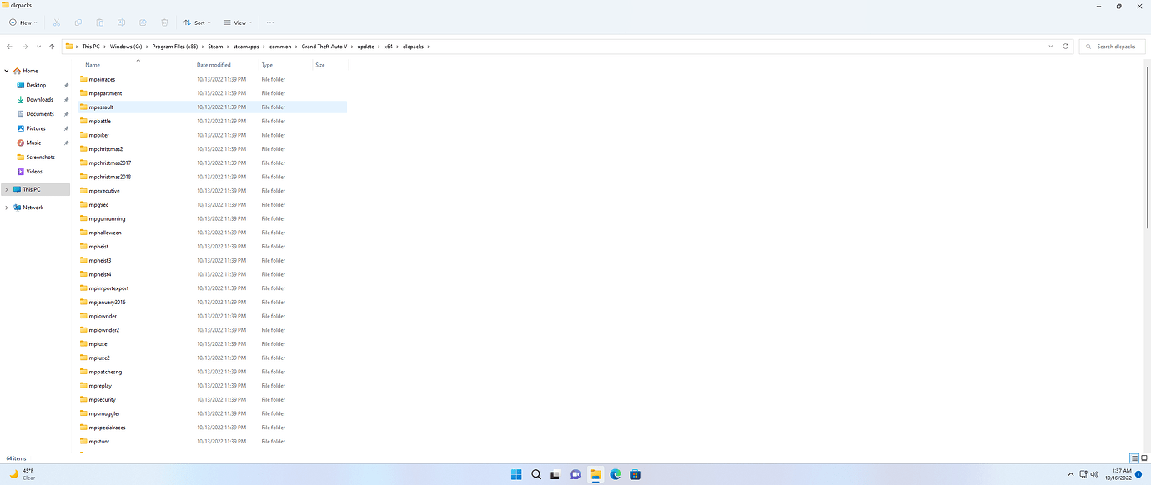Switch to thumbnail layout using bottom-right toggle
The width and height of the screenshot is (1151, 485).
pos(1143,457)
